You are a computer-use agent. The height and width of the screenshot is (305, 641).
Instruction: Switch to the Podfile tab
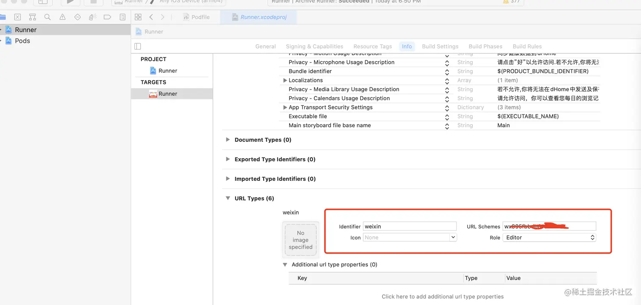click(196, 17)
